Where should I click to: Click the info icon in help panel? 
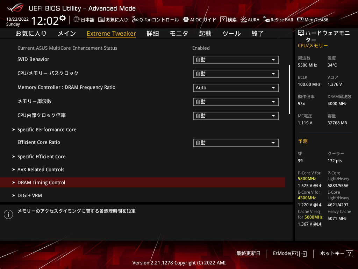coord(8,214)
